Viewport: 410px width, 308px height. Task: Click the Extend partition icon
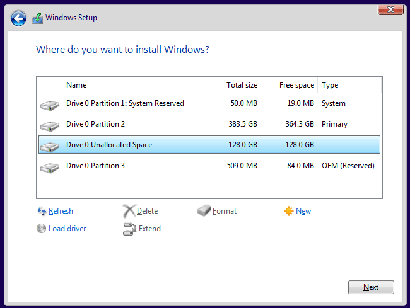pos(129,229)
